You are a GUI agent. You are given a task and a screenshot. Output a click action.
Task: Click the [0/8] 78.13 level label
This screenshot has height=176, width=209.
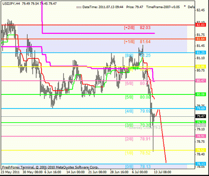click(x=138, y=166)
